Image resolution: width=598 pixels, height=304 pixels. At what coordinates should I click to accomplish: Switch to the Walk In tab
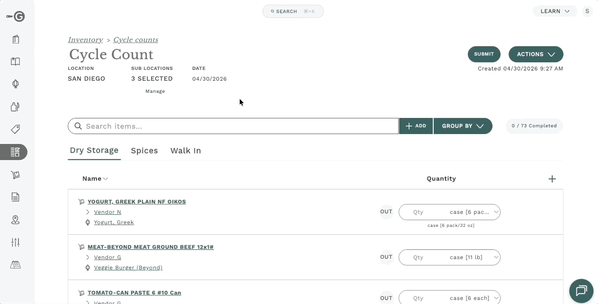[185, 151]
